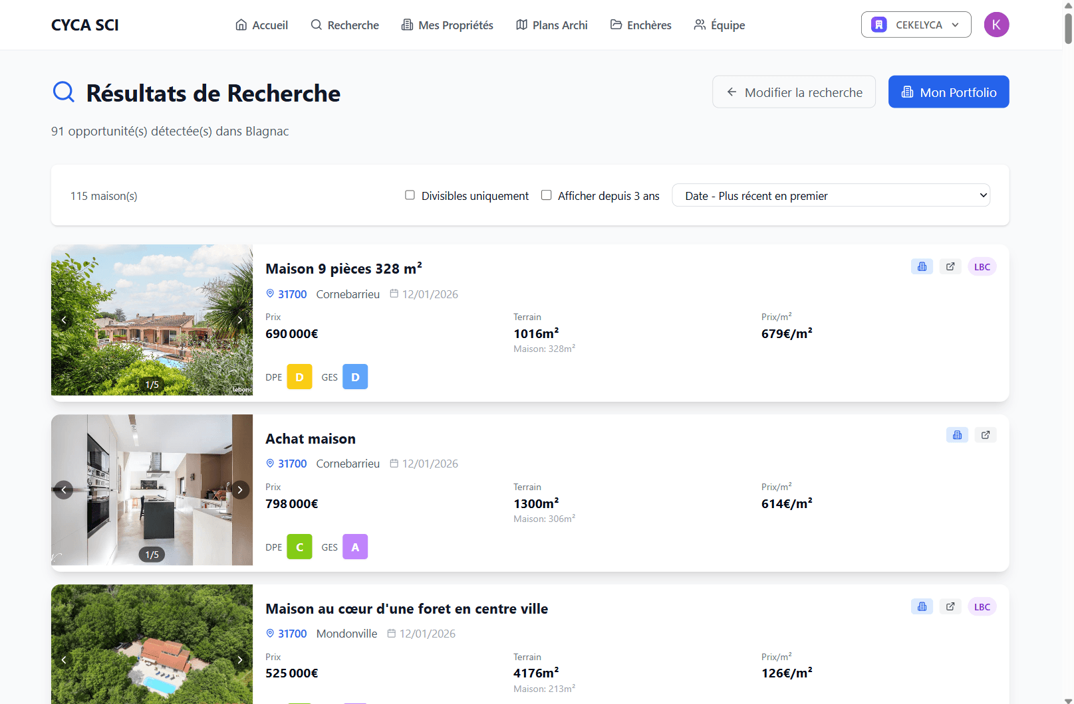Open Mon Portfolio button
Viewport: 1074px width, 704px height.
[x=948, y=92]
